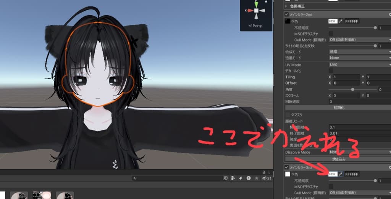The width and height of the screenshot is (391, 199).
Task: Open the UV Mode dropdown
Action: pos(360,65)
